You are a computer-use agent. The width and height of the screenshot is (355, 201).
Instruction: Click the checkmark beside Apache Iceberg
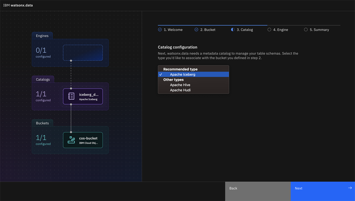161,75
